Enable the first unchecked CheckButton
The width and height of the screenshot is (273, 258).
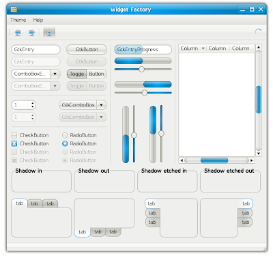click(x=14, y=136)
